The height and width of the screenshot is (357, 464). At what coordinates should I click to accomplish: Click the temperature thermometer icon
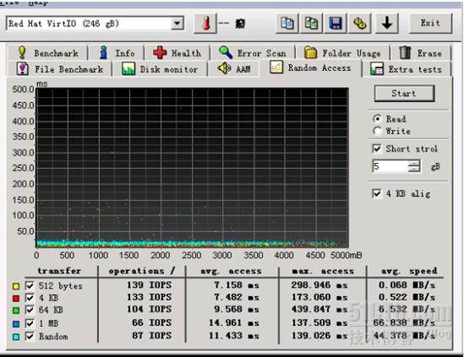pos(206,24)
